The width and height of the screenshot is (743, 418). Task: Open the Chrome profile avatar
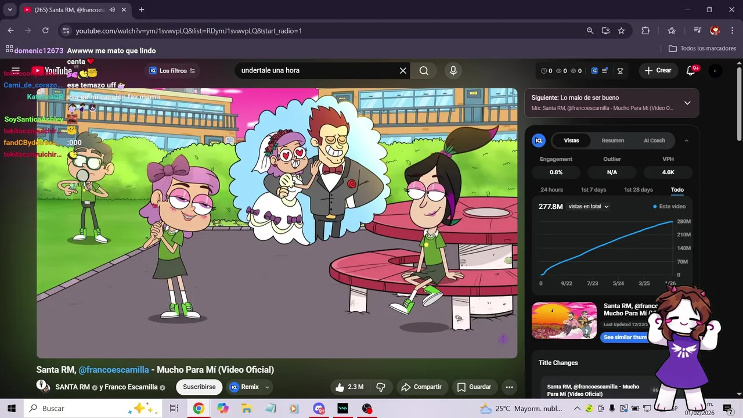715,31
